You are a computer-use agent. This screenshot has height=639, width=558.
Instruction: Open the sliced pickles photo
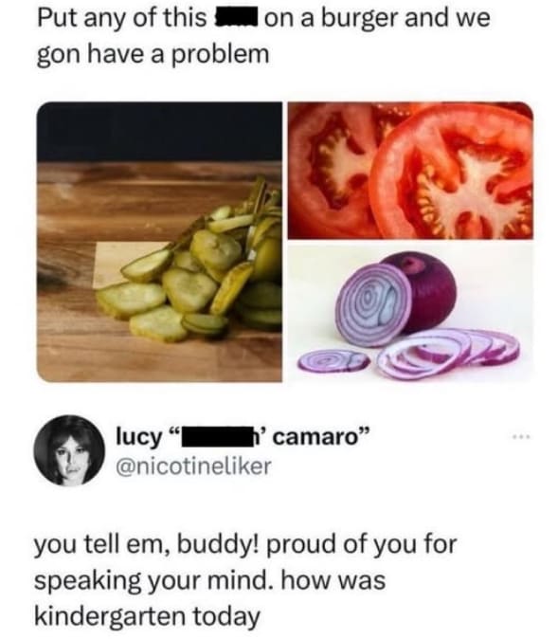(159, 242)
